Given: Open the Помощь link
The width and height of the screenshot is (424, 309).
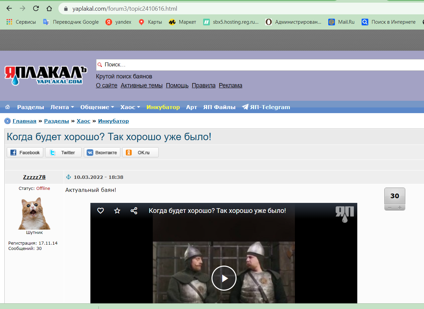Looking at the screenshot, I should (x=177, y=85).
